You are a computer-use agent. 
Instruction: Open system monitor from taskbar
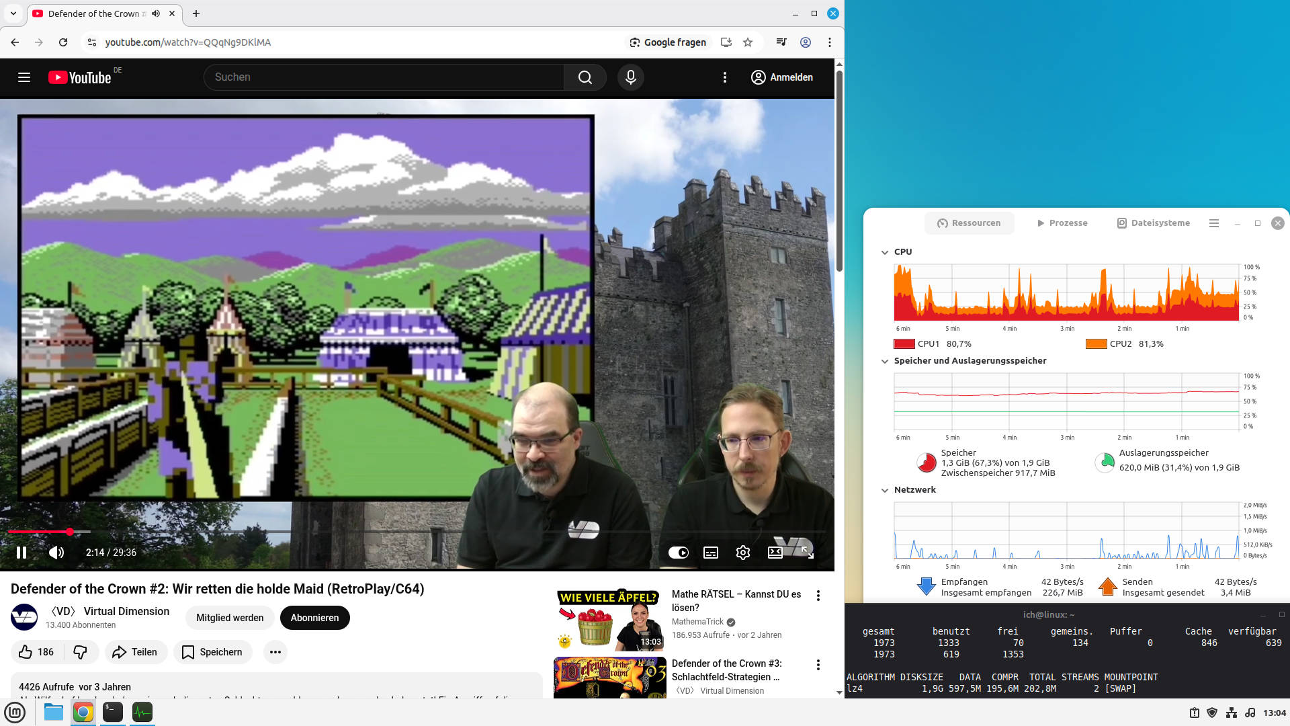[x=142, y=712]
